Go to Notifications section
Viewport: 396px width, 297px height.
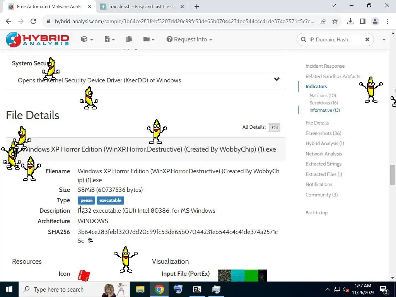319,184
